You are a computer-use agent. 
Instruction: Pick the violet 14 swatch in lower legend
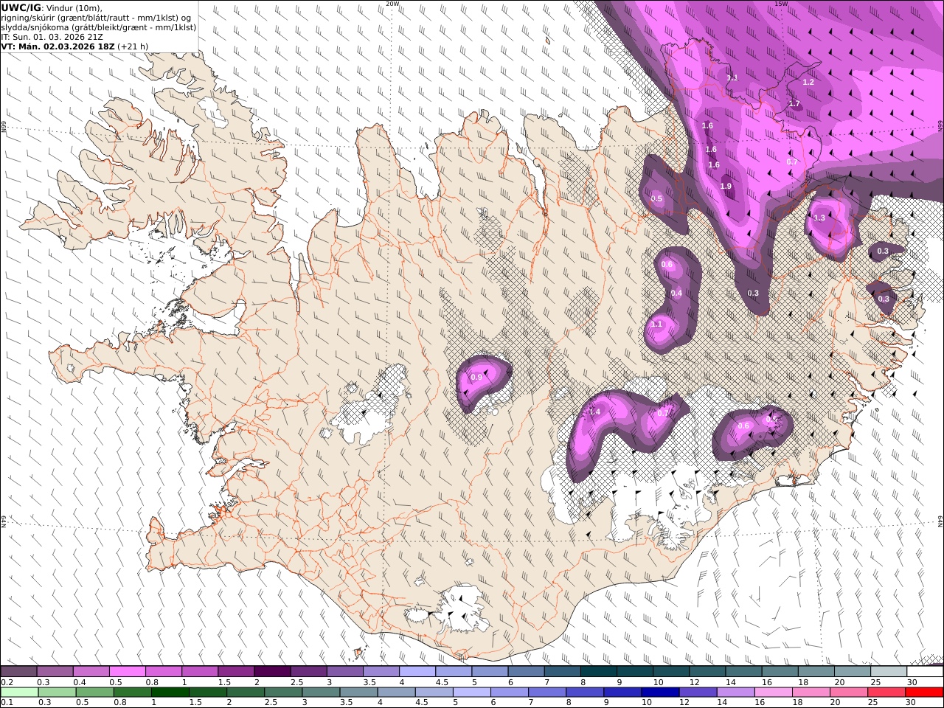(735, 693)
